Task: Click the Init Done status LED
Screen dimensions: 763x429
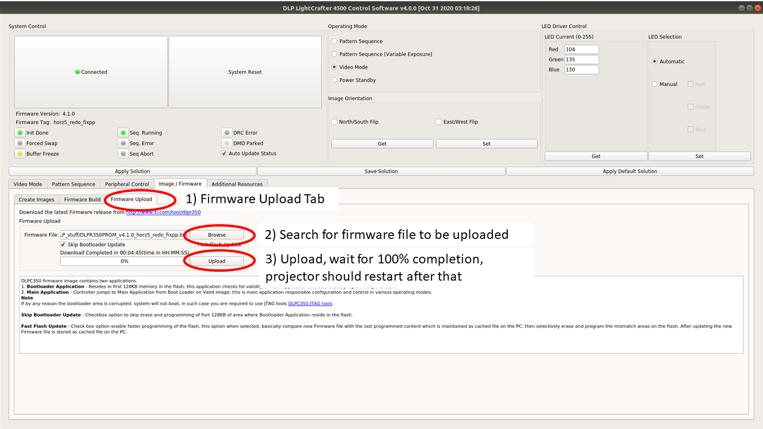Action: pyautogui.click(x=20, y=133)
